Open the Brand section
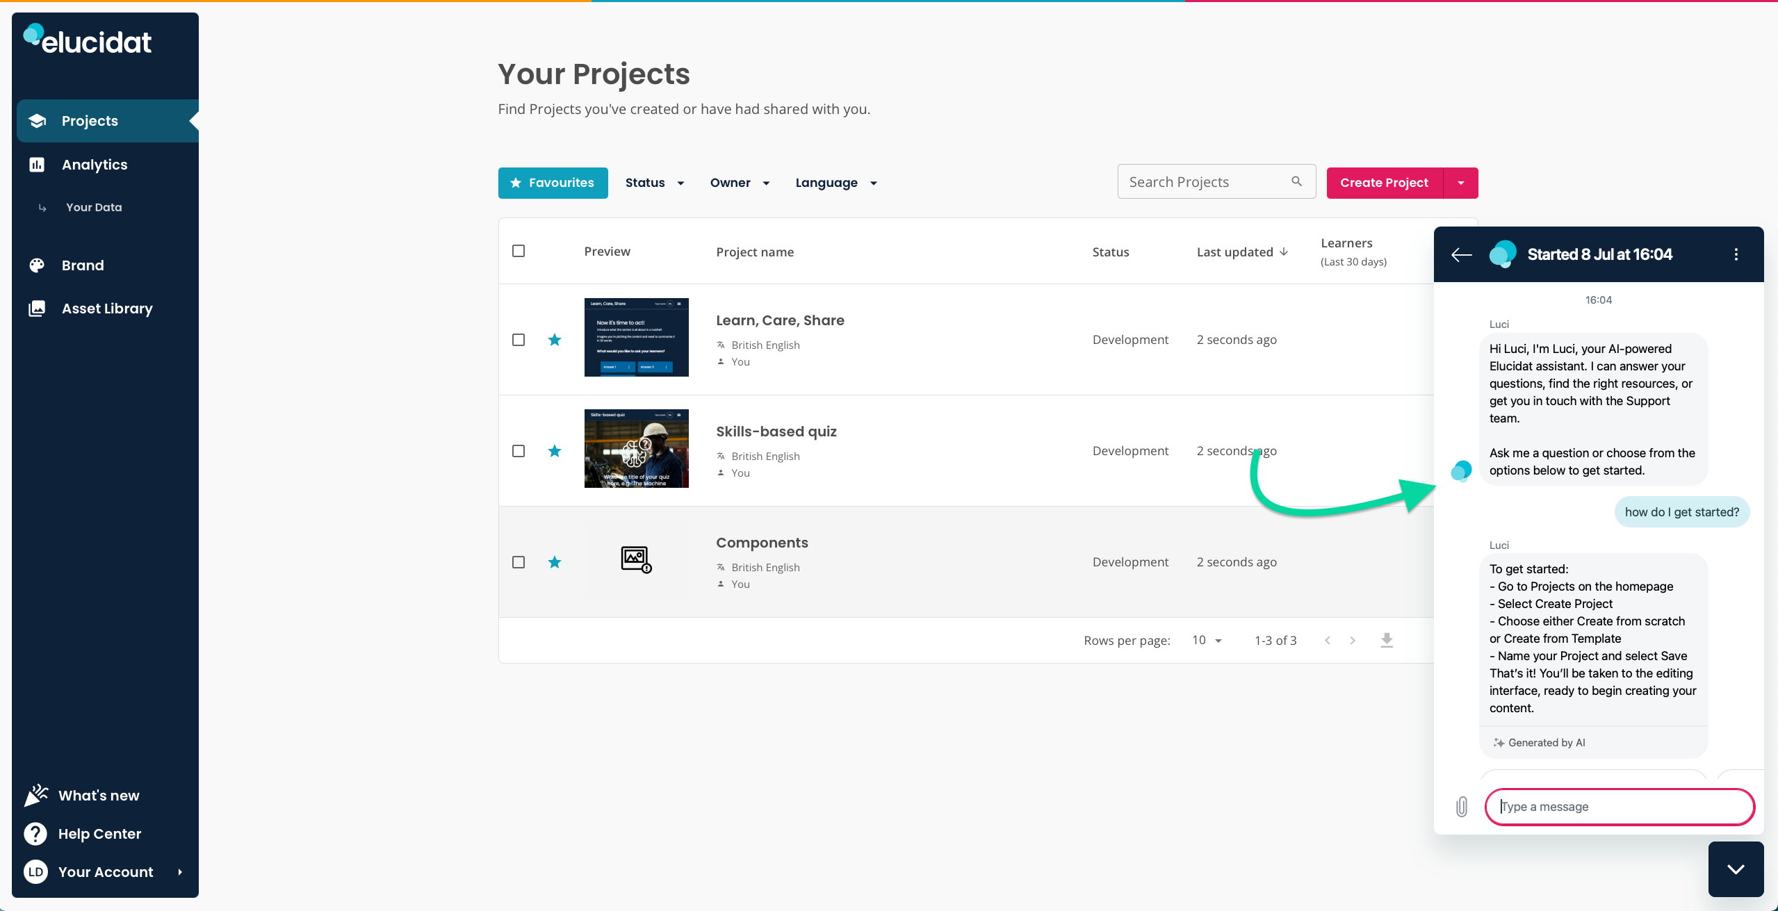1778x911 pixels. point(82,265)
